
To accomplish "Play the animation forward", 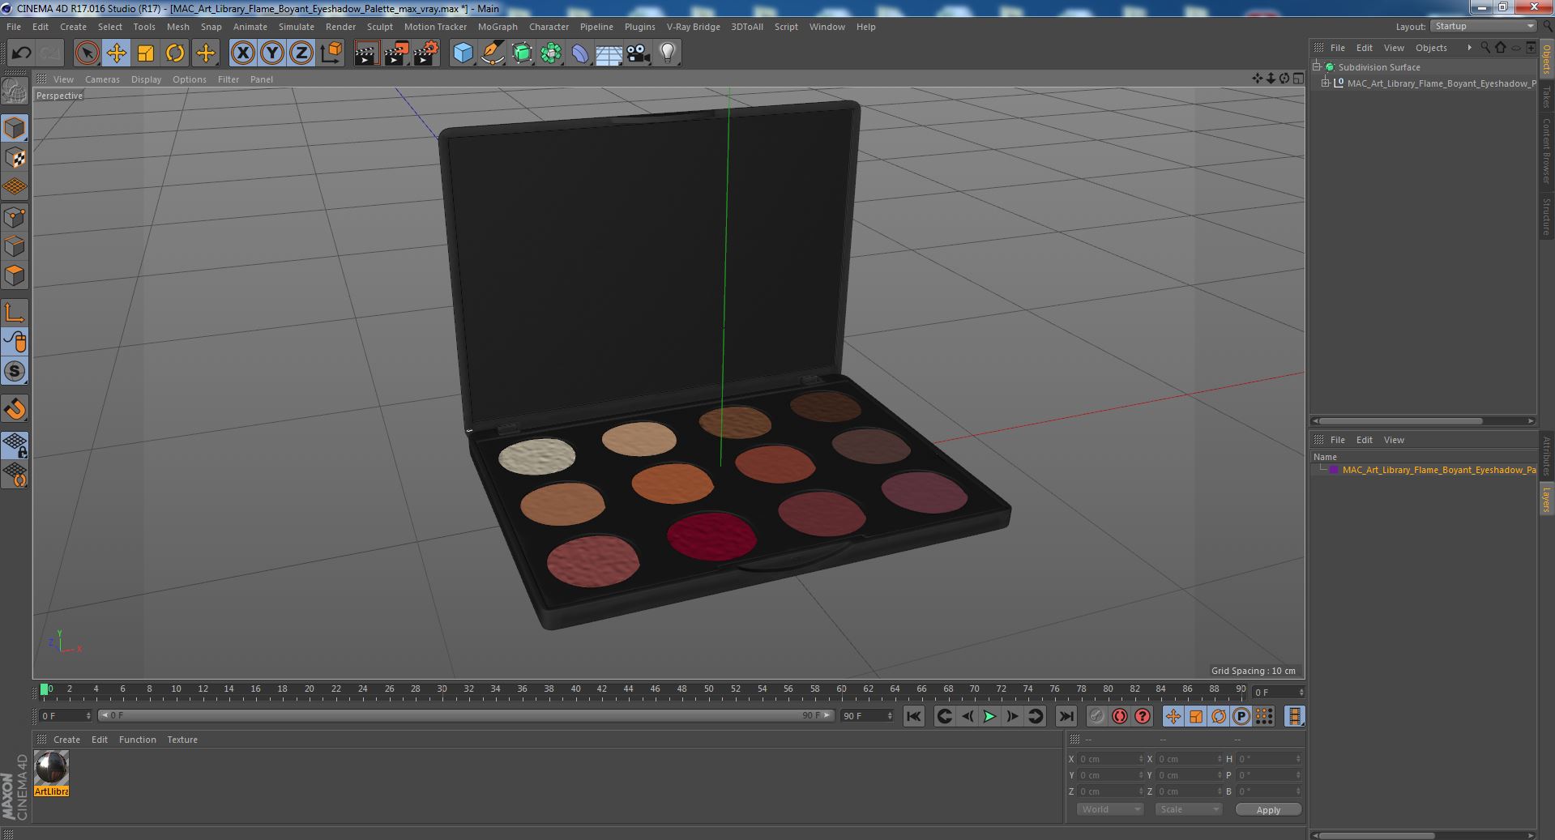I will pyautogui.click(x=989, y=716).
